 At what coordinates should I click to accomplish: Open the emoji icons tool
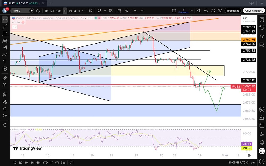click(x=5, y=69)
